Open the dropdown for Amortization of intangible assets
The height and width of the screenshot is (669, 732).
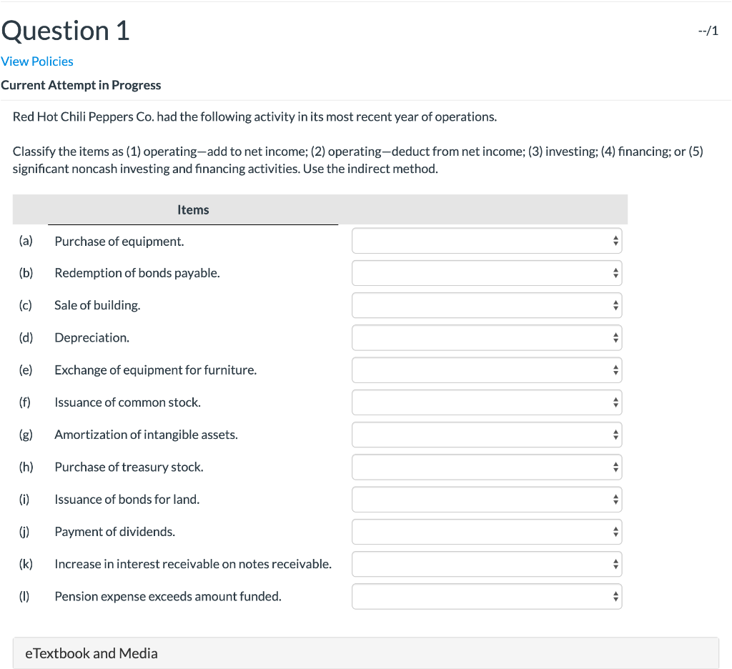coord(486,435)
